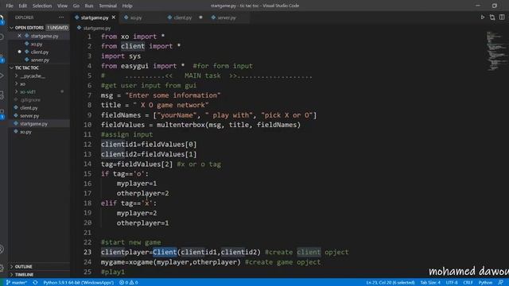The image size is (509, 286).
Task: Click the 1 UNSAVED badge
Action: tap(57, 28)
